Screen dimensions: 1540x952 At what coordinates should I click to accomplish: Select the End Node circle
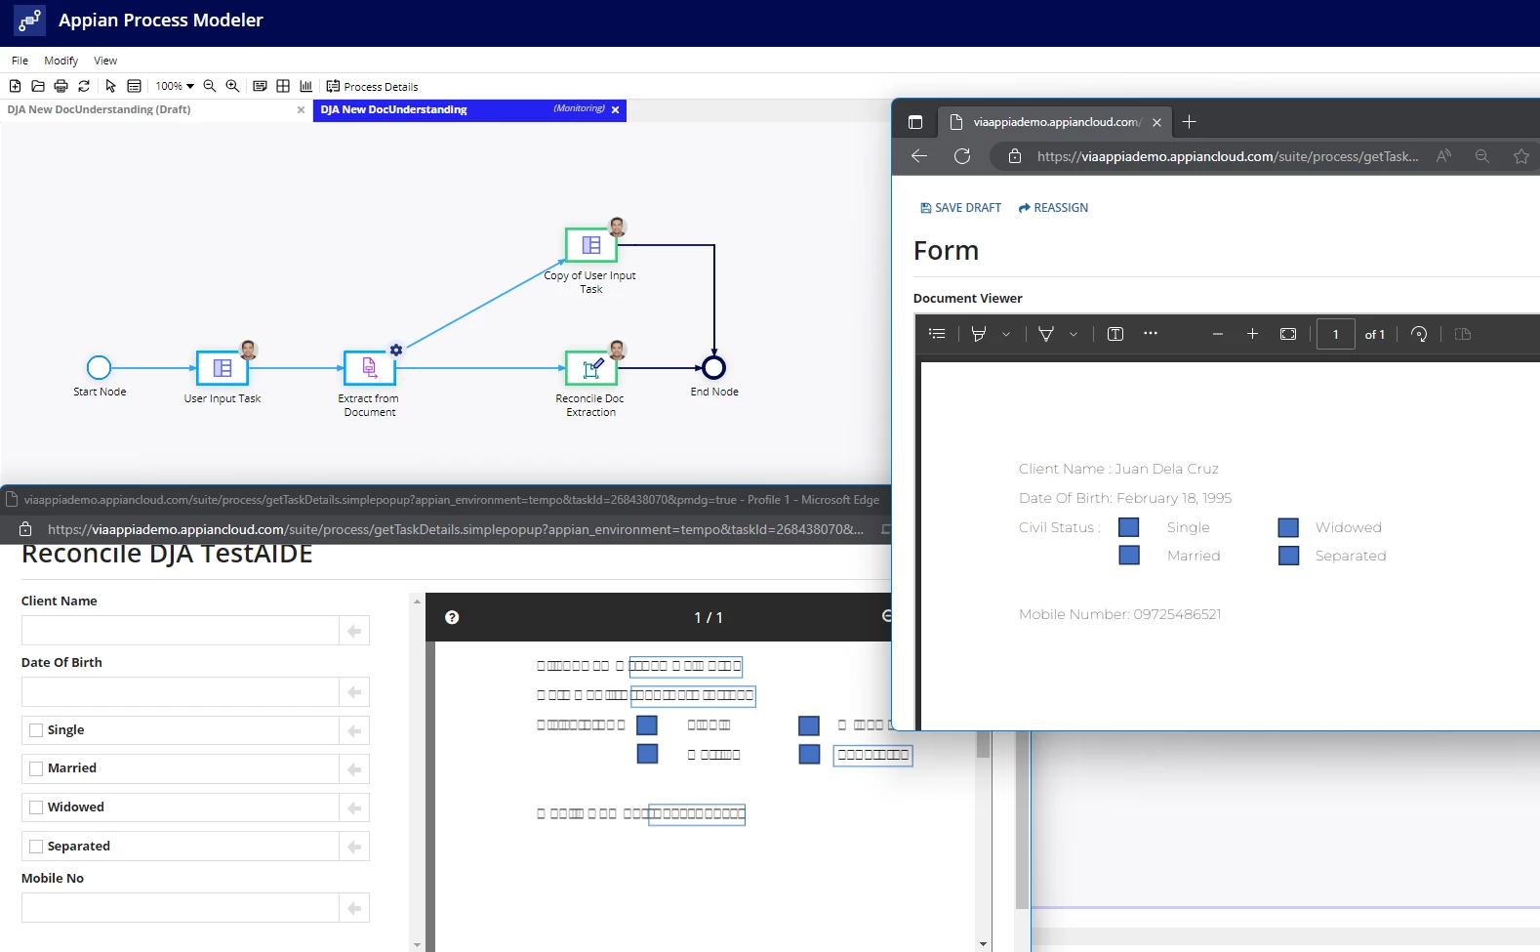pyautogui.click(x=714, y=367)
